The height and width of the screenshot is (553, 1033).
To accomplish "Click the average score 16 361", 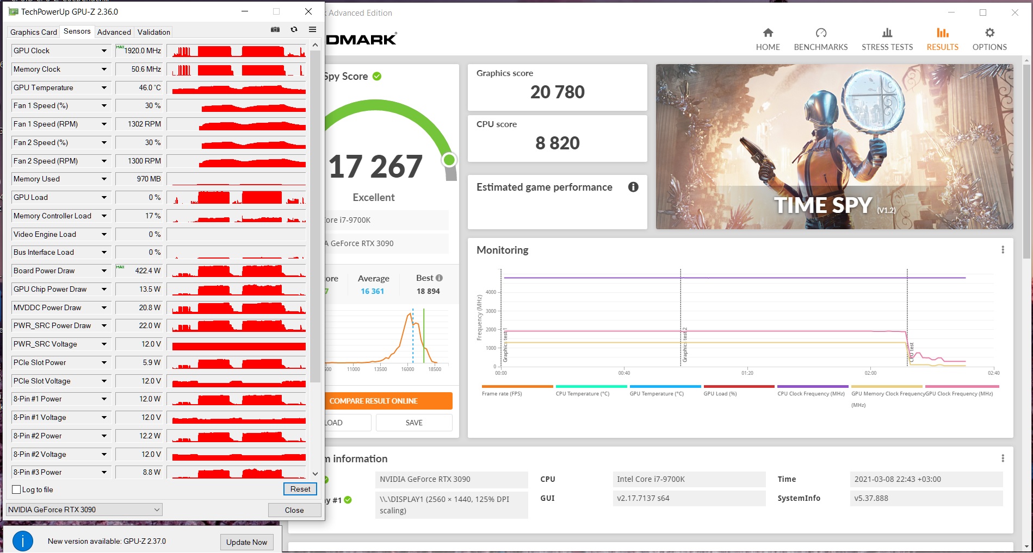I will [x=373, y=291].
